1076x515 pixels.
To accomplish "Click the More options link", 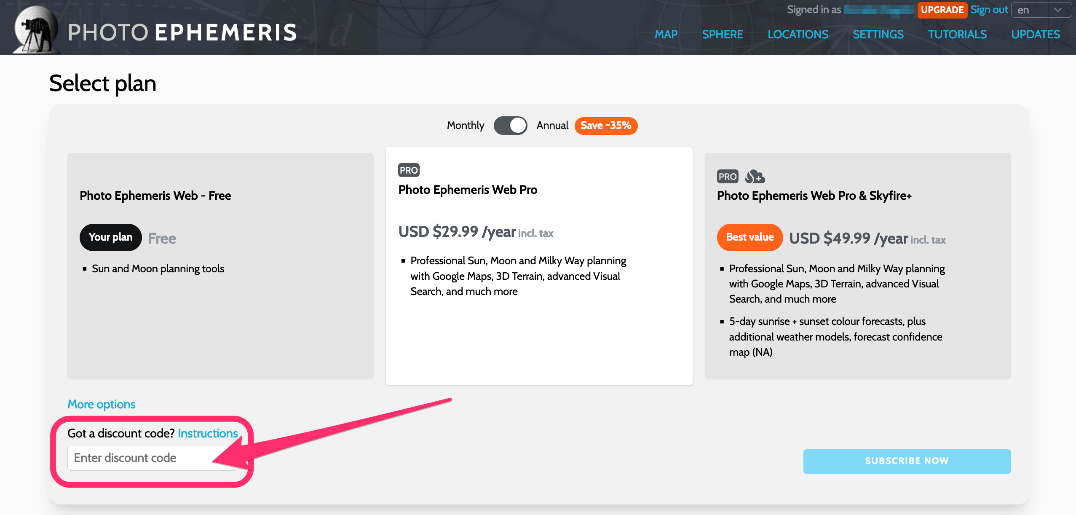I will [x=102, y=405].
